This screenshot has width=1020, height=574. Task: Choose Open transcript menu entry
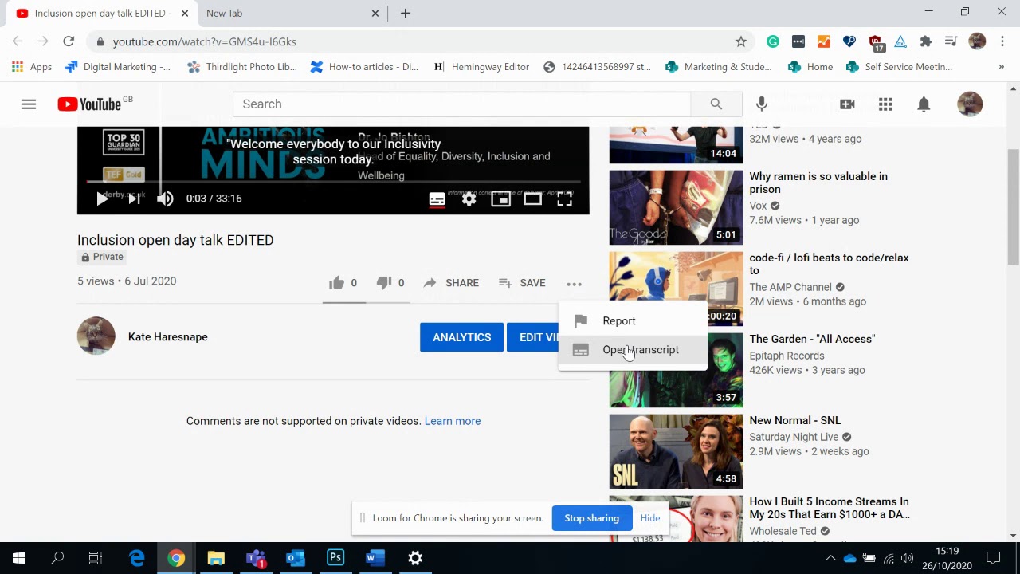pos(632,350)
